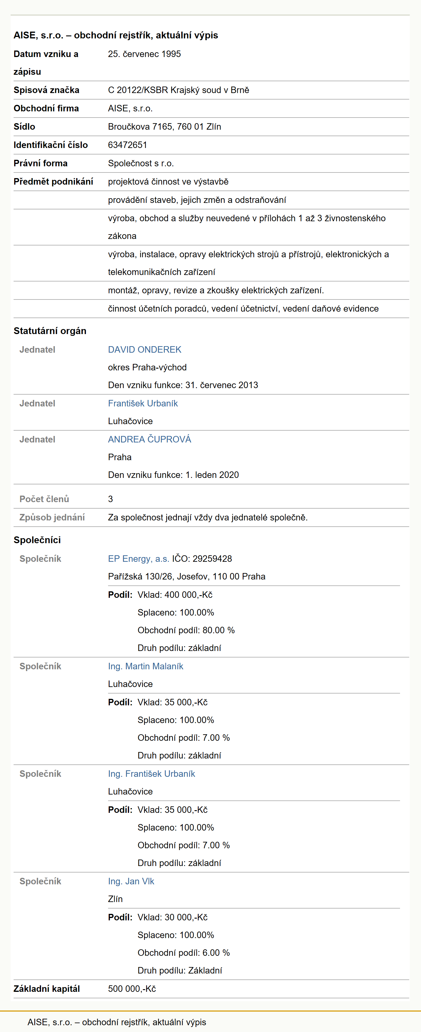
Task: Select the identification number 63472651
Action: [127, 145]
